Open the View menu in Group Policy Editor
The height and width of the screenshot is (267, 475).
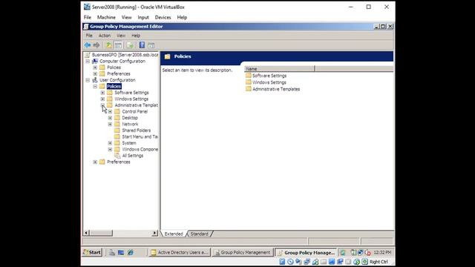click(121, 36)
